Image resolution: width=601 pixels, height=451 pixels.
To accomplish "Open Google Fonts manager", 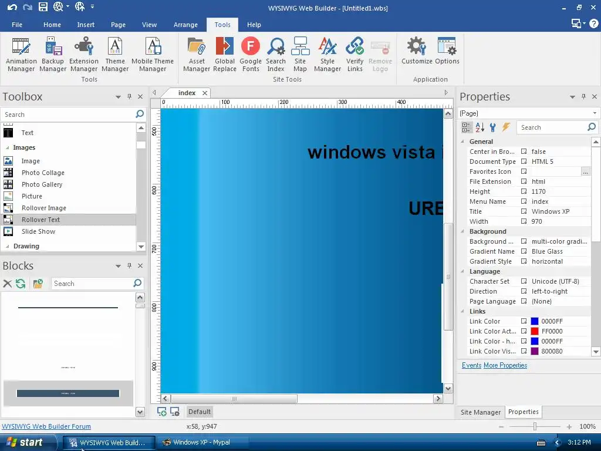I will pyautogui.click(x=251, y=55).
